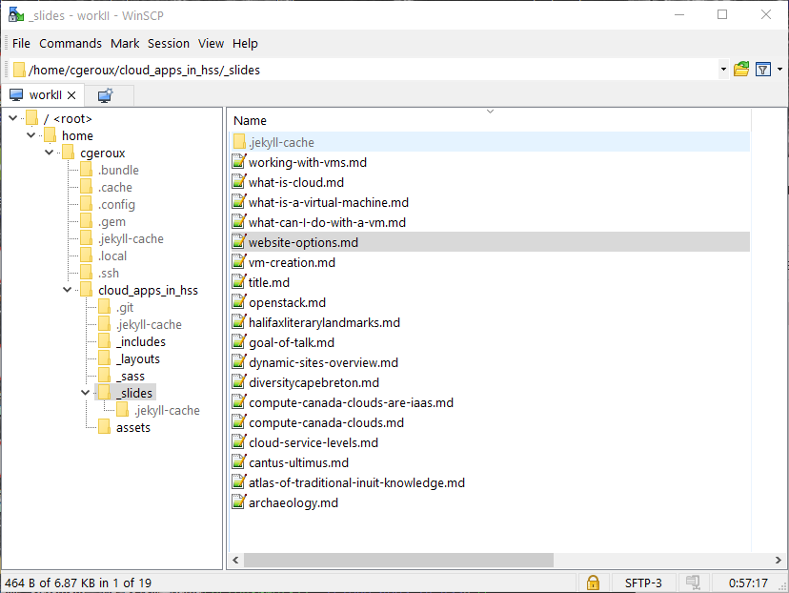Click the file icon of title.md
This screenshot has height=593, width=789.
pyautogui.click(x=238, y=282)
